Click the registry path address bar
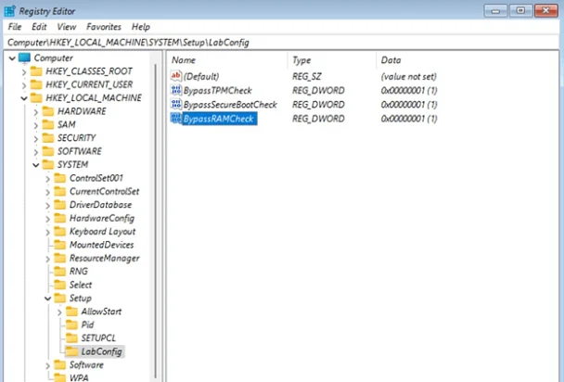The image size is (564, 382). (x=282, y=43)
